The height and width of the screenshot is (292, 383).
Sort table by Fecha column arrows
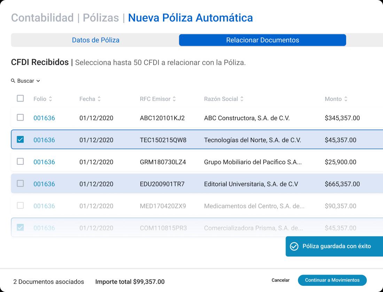(99, 99)
